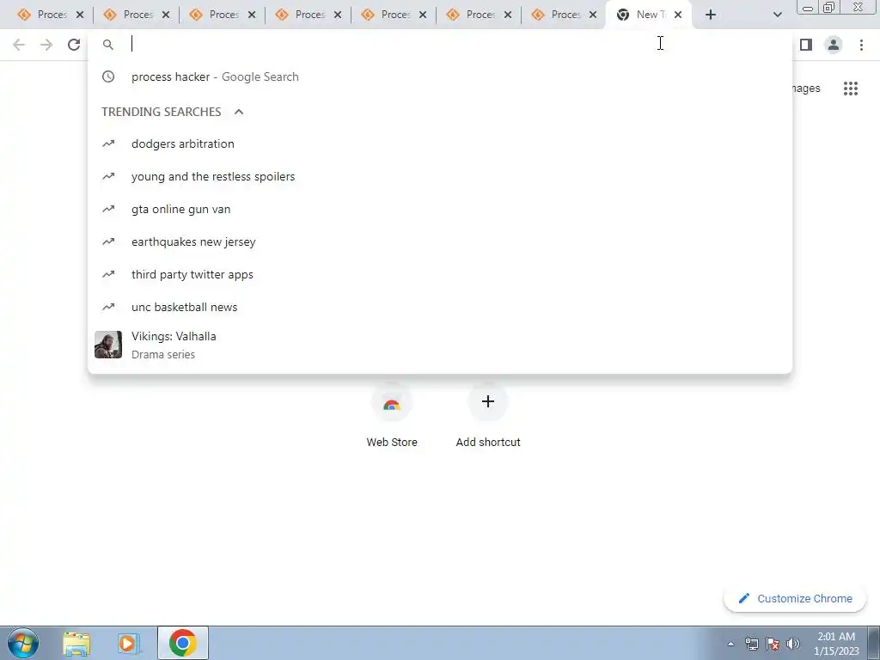The image size is (880, 660).
Task: Click the Chrome taskbar icon
Action: point(182,643)
